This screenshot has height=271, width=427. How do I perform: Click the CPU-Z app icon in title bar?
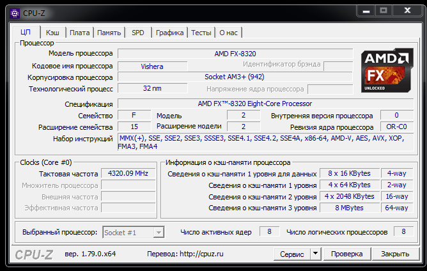click(x=15, y=13)
